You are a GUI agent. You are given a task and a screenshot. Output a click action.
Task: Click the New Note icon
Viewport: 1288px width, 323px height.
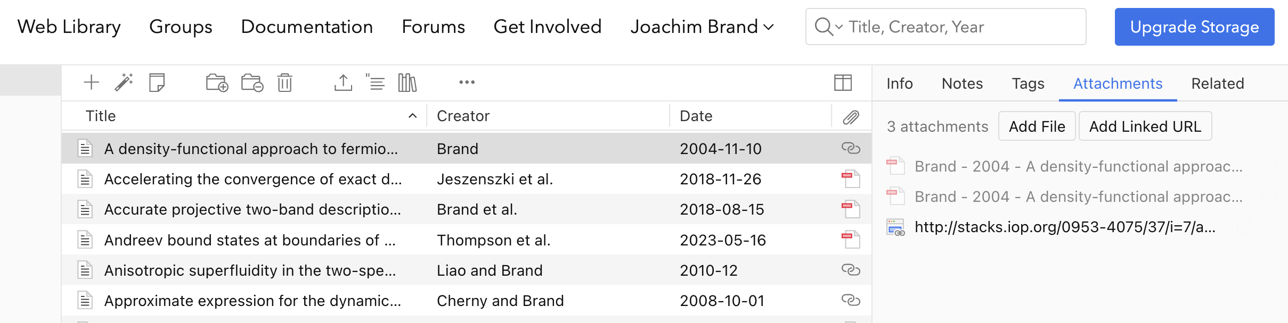click(x=157, y=82)
